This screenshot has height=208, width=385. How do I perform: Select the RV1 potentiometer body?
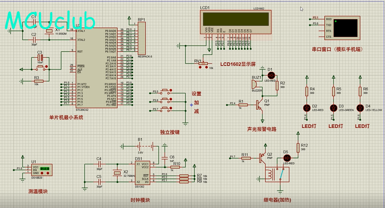[x=203, y=64]
